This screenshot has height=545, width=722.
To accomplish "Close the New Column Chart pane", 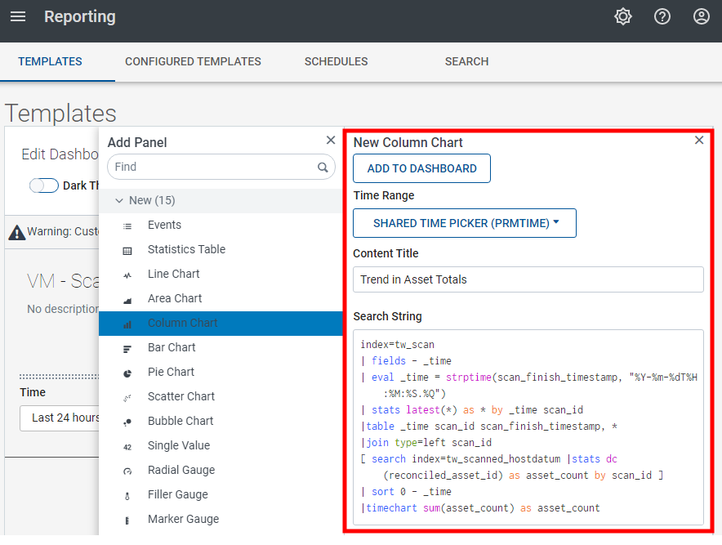I will pos(699,140).
